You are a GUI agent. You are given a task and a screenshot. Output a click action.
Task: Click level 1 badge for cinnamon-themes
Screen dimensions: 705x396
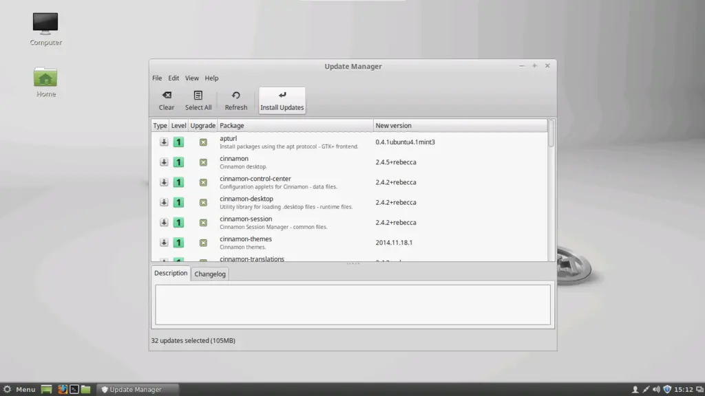[178, 243]
